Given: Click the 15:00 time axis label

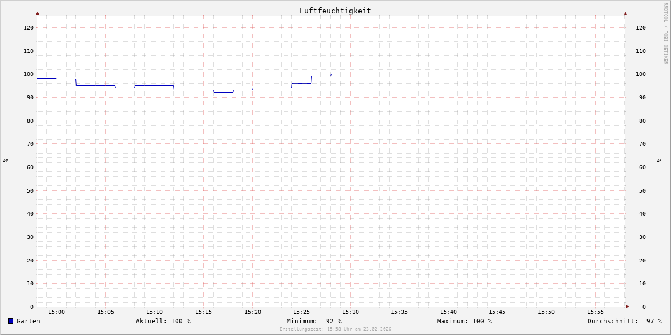Looking at the screenshot, I should pos(56,312).
